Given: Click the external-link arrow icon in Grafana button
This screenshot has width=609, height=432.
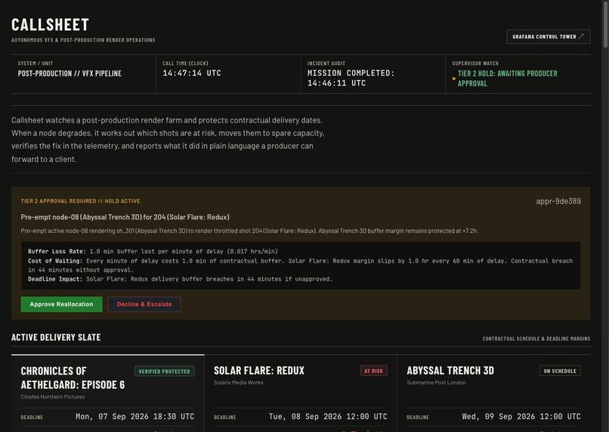Looking at the screenshot, I should tap(581, 36).
